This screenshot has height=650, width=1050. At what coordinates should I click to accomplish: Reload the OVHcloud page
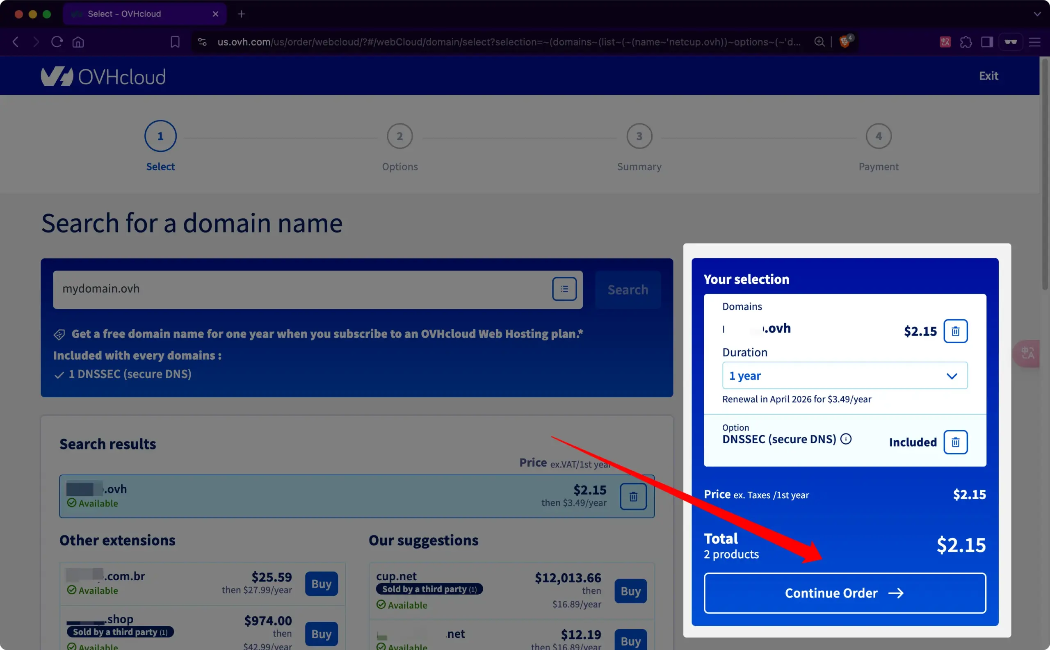click(57, 42)
